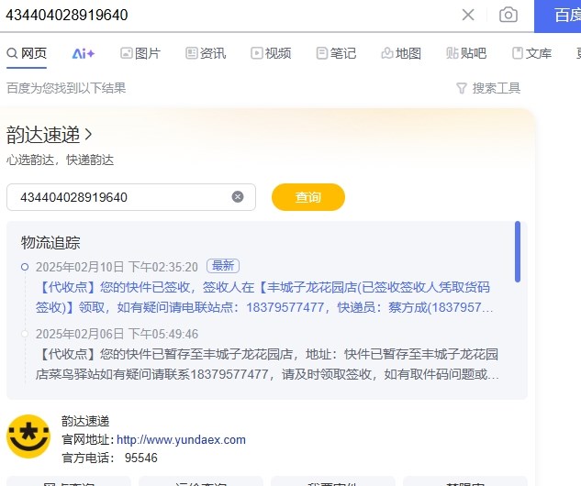This screenshot has width=581, height=486.
Task: Switch to the 资讯 tab
Action: click(x=206, y=53)
